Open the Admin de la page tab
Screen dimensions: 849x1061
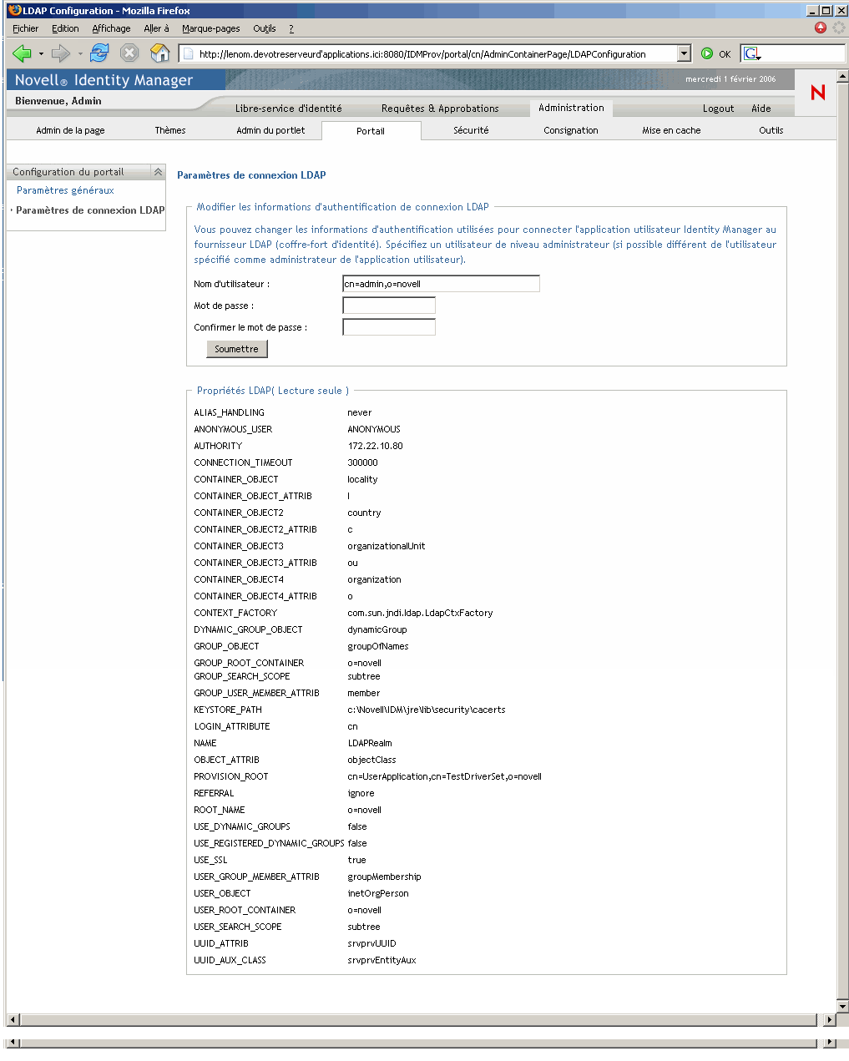pyautogui.click(x=70, y=130)
